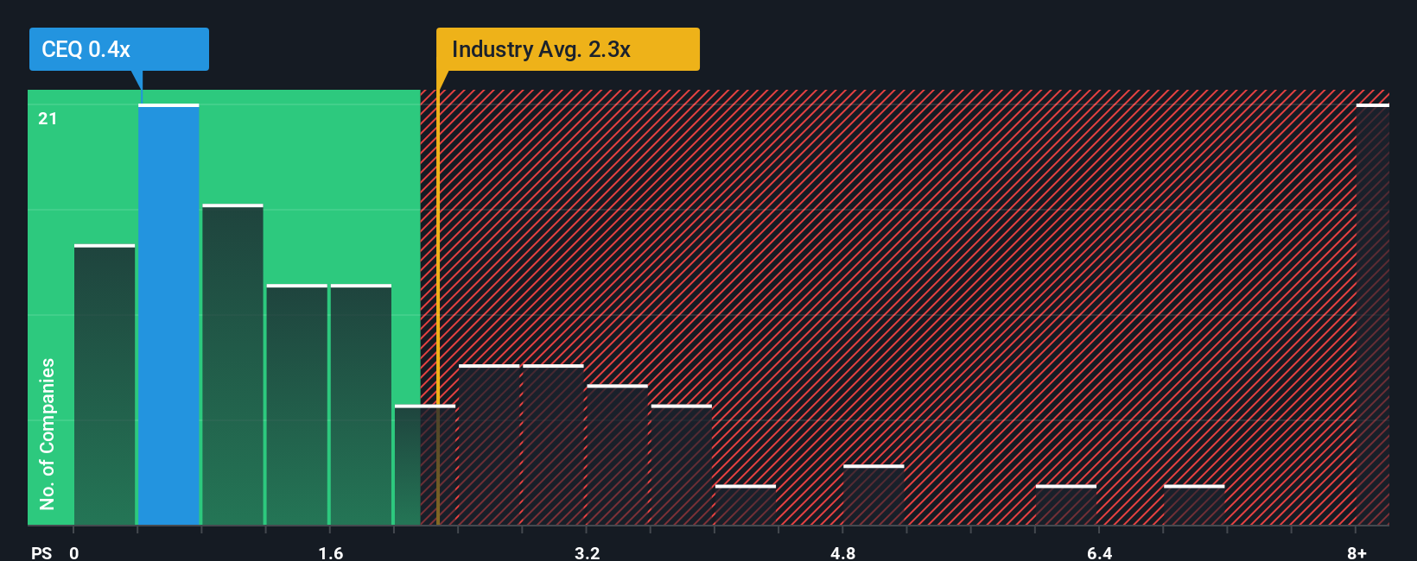Select the short bar above the 4.8 label
The height and width of the screenshot is (561, 1417).
874,495
